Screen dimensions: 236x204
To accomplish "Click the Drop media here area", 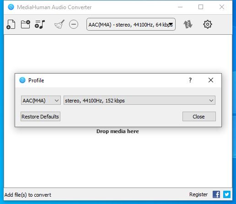I will pyautogui.click(x=118, y=131).
